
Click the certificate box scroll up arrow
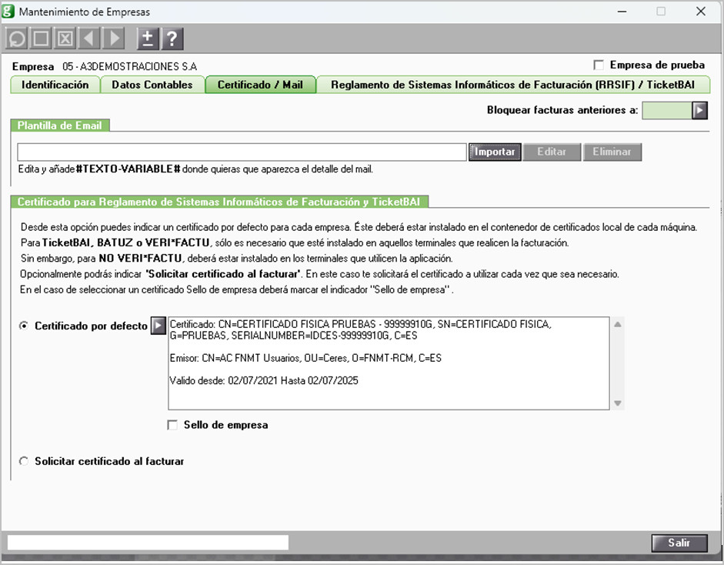[x=617, y=324]
